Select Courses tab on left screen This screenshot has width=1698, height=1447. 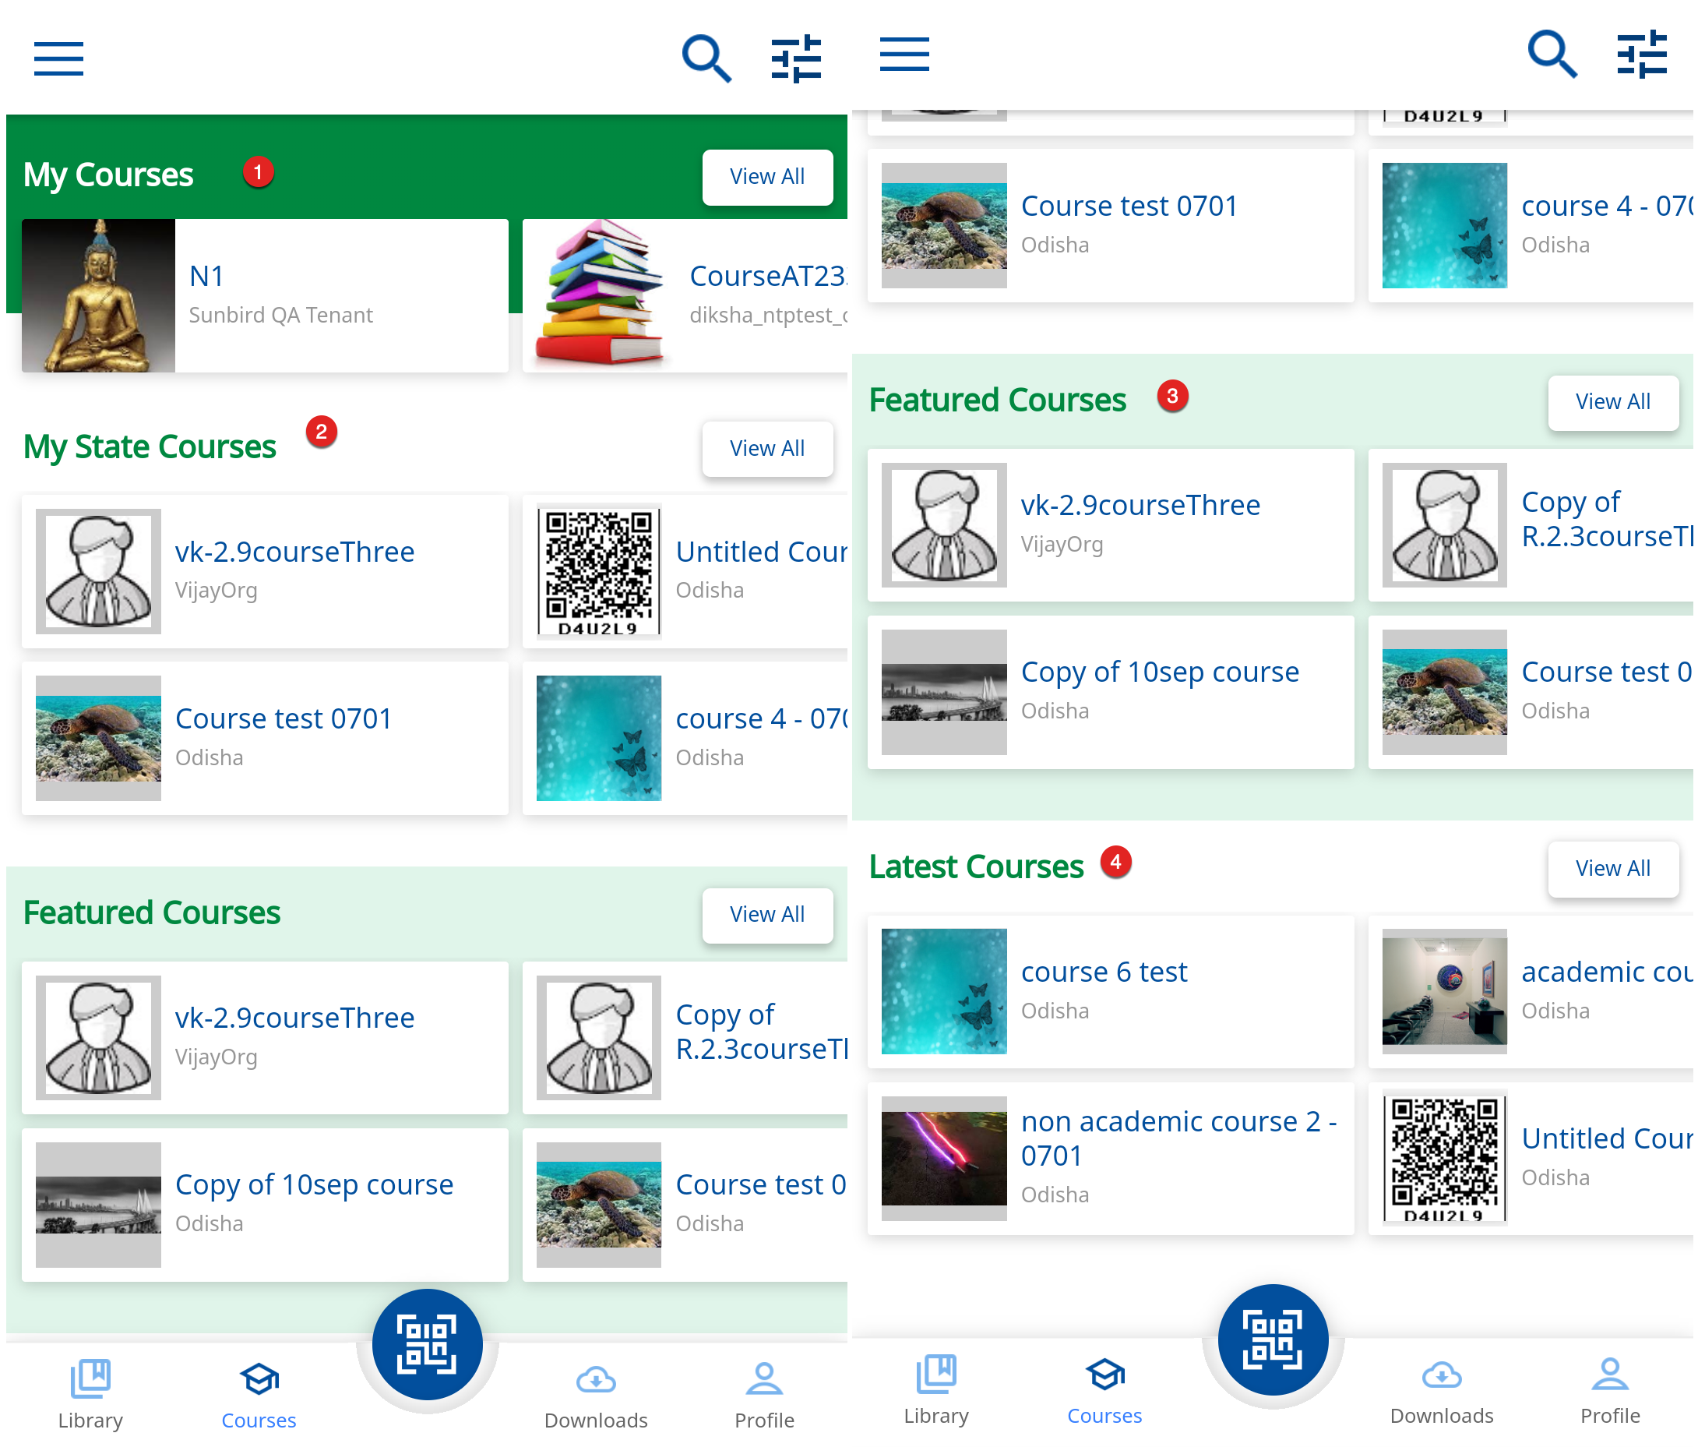[x=258, y=1396]
